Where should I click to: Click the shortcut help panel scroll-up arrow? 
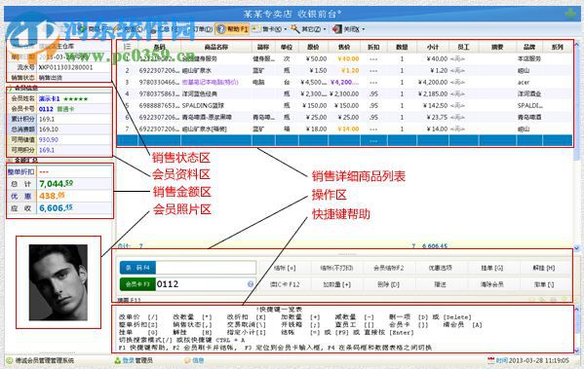pos(576,309)
